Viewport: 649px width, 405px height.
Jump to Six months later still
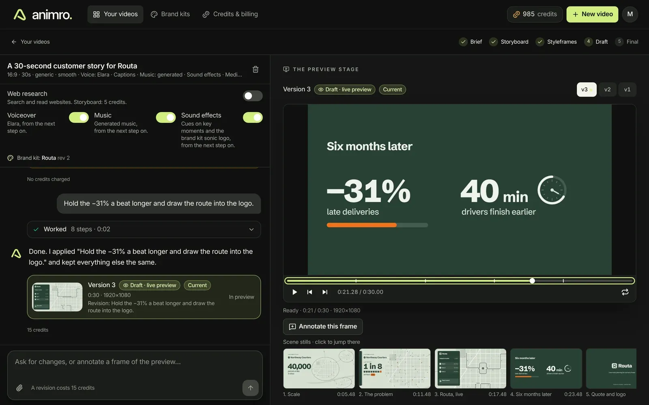[546, 369]
